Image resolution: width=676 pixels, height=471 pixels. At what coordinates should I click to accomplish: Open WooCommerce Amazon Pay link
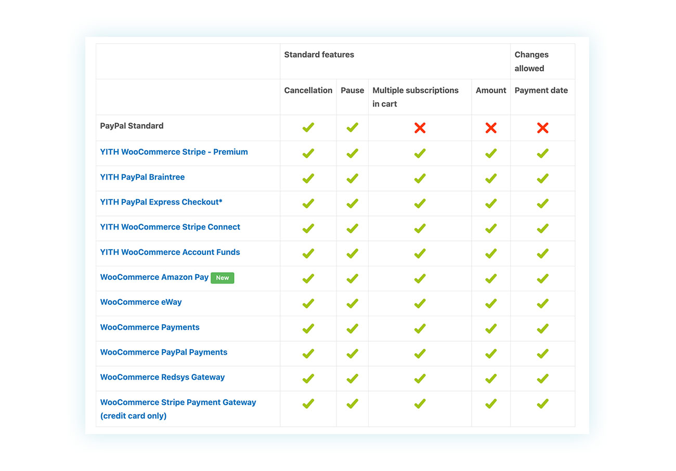click(x=154, y=277)
